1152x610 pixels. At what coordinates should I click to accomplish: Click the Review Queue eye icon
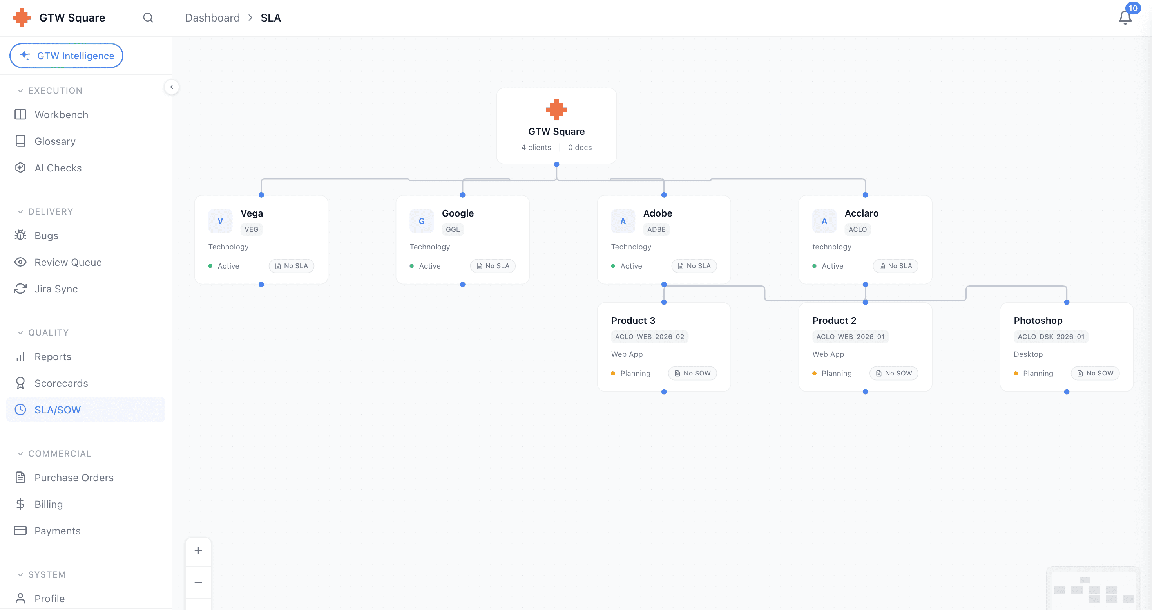[x=20, y=262]
